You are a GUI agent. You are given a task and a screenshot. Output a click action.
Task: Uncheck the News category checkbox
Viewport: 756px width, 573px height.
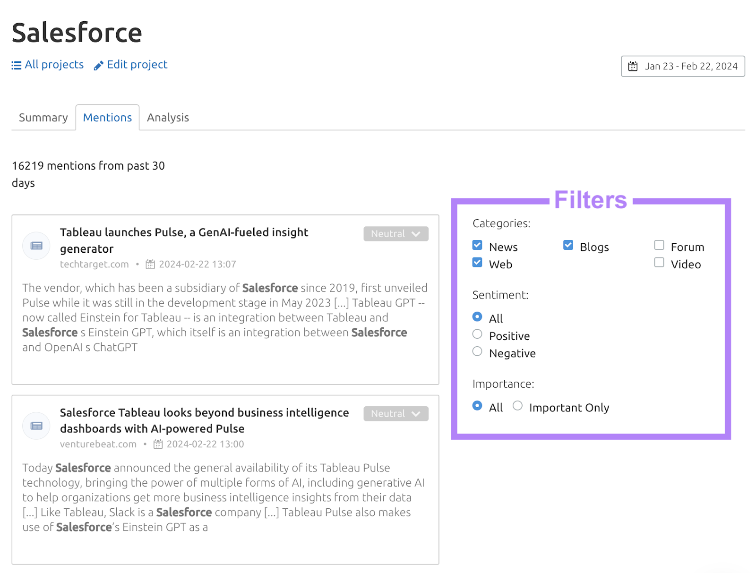(x=477, y=245)
